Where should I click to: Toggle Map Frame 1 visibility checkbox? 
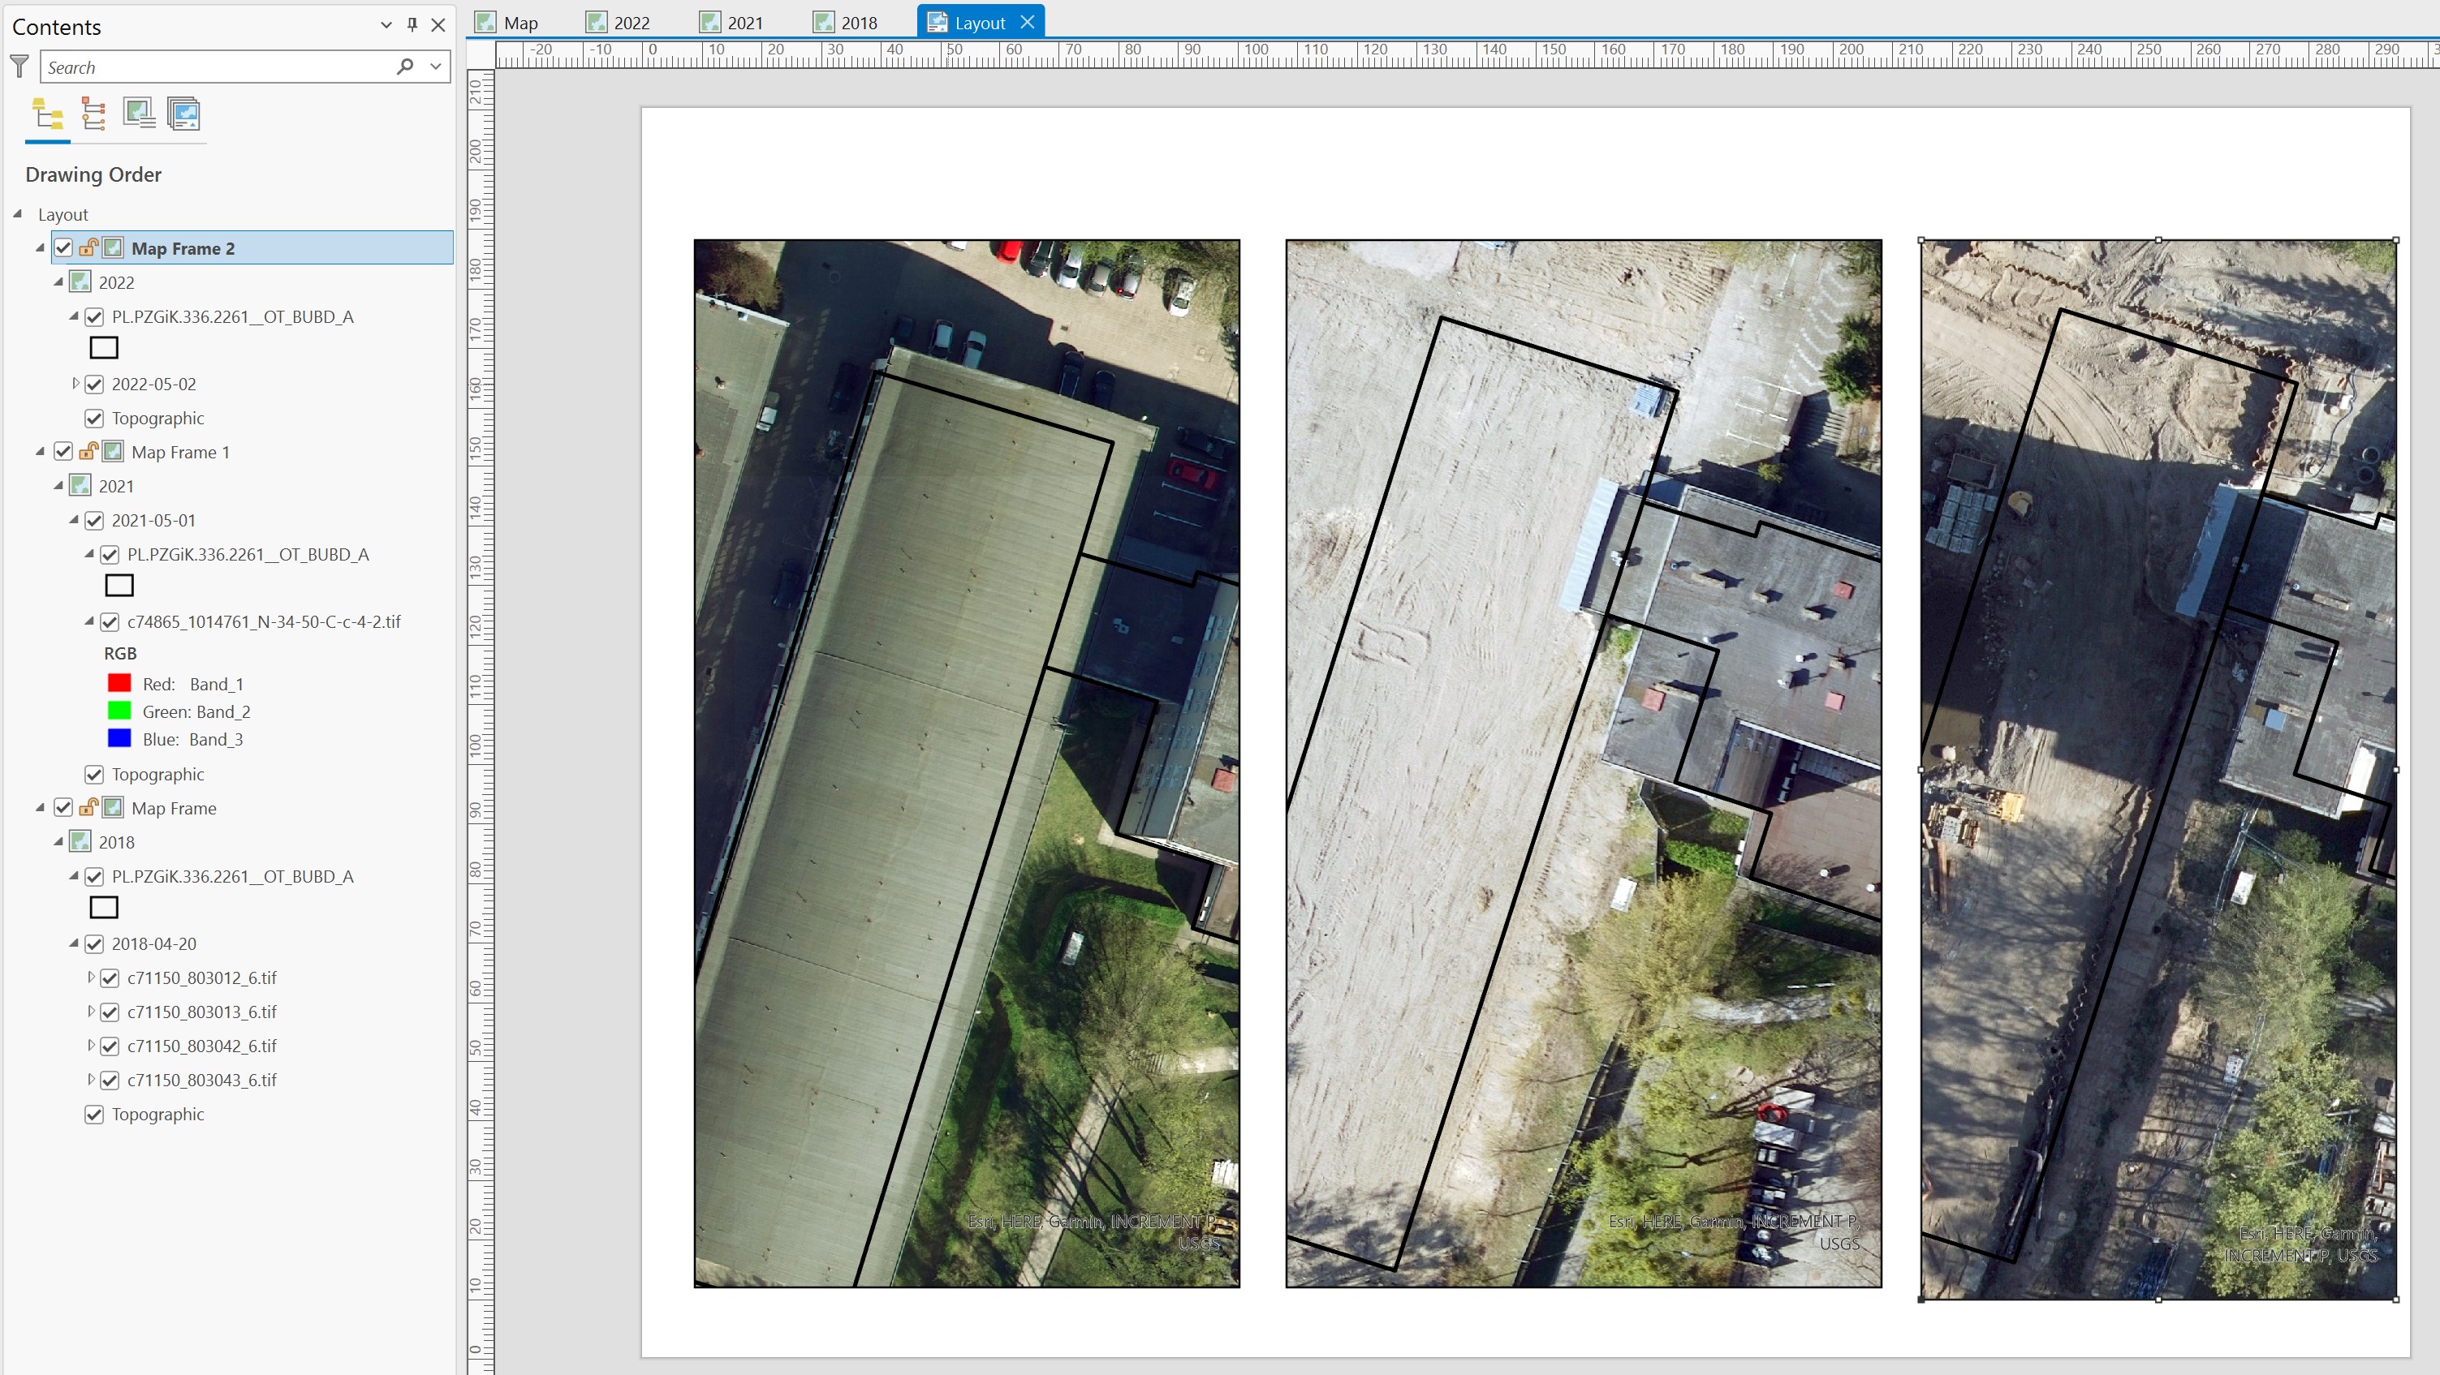click(63, 451)
